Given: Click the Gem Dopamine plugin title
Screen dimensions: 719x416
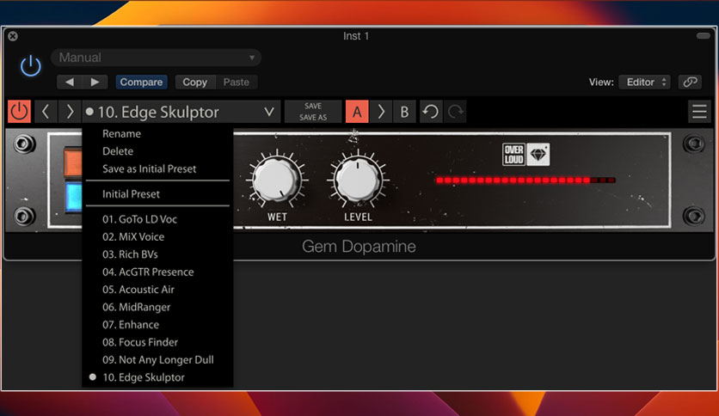Looking at the screenshot, I should [x=359, y=247].
